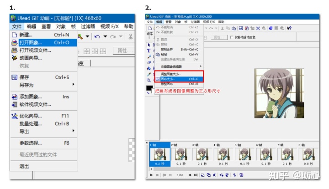Jump to last frame button
329x189 pixels.
(x=196, y=175)
